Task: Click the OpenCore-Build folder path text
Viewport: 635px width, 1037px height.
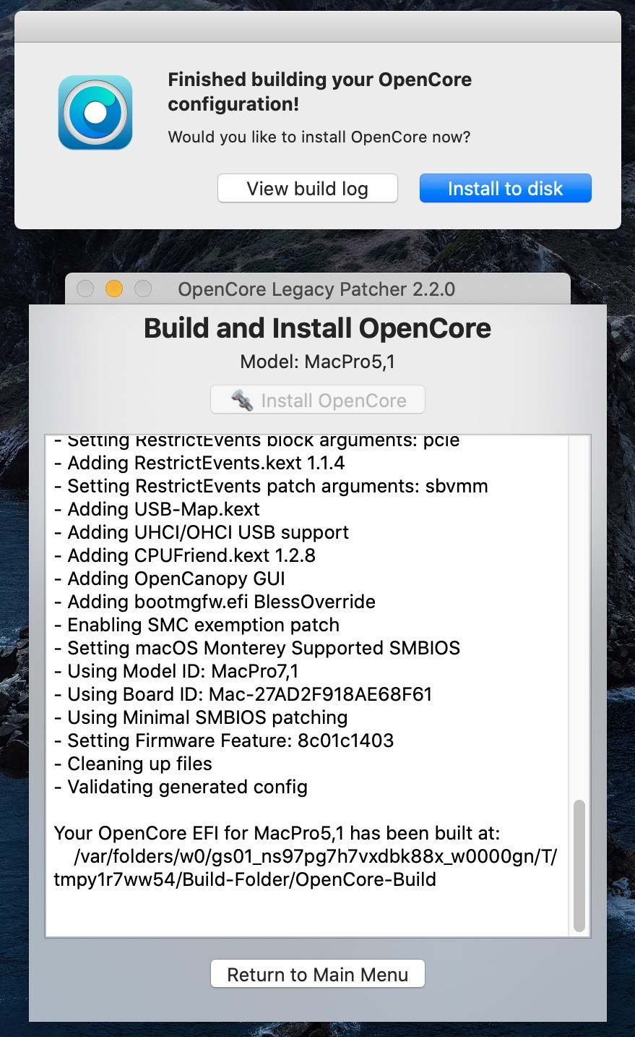Action: 306,868
